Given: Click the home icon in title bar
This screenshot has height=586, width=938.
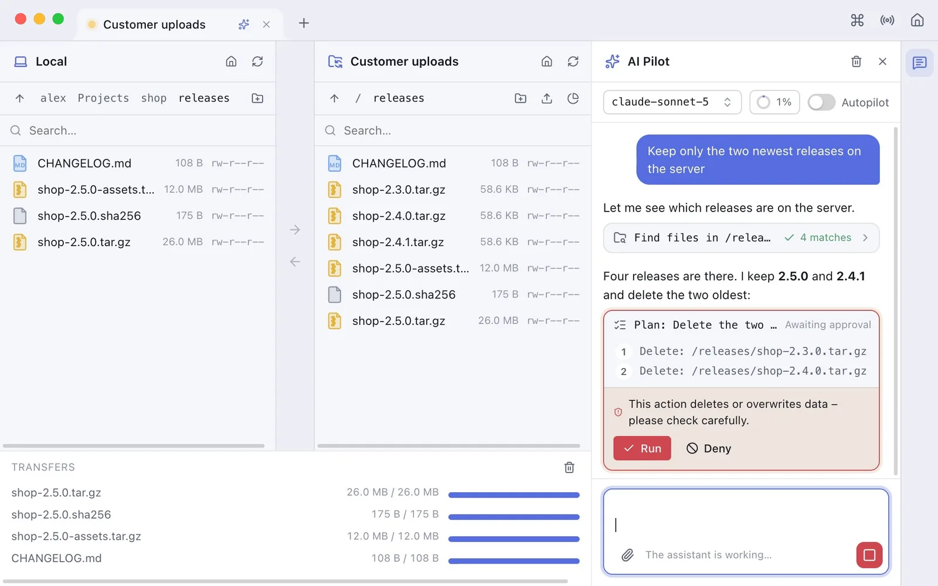Looking at the screenshot, I should point(917,21).
